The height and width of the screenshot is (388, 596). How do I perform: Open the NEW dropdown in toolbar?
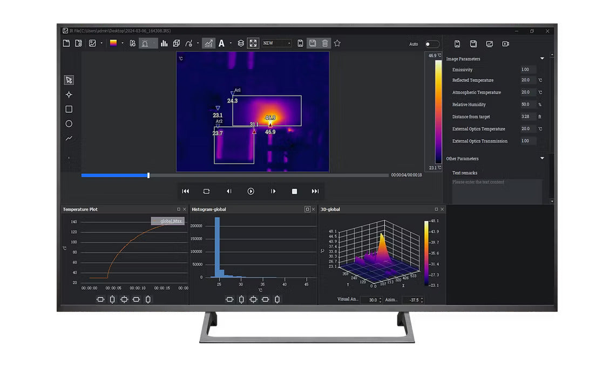pyautogui.click(x=277, y=43)
